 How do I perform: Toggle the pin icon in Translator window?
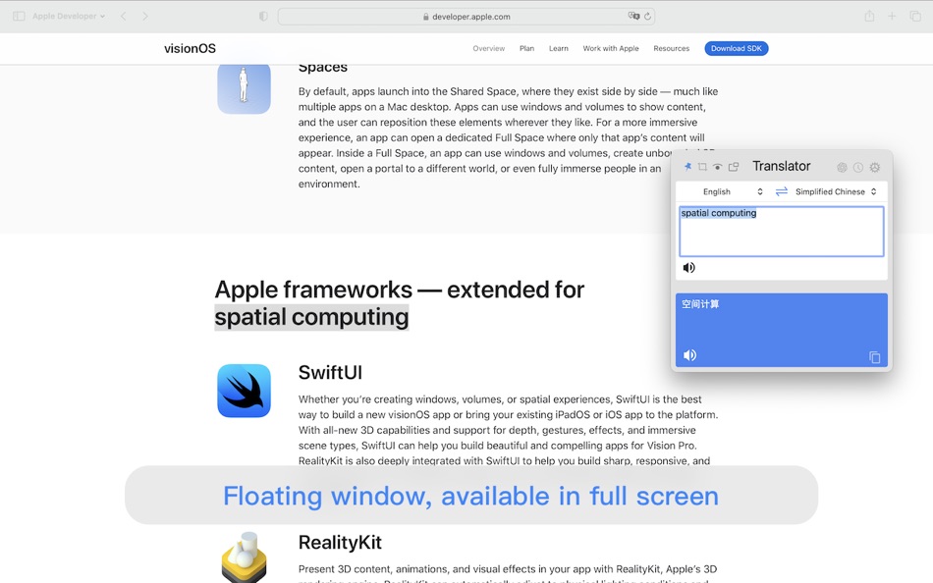pyautogui.click(x=687, y=167)
